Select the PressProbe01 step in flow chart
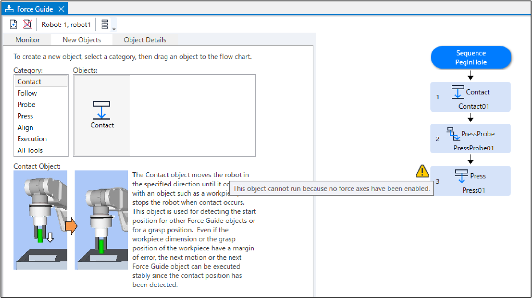Viewport: 532px width, 298px height. 471,139
